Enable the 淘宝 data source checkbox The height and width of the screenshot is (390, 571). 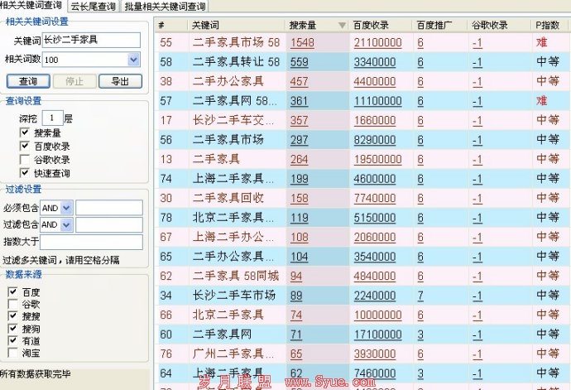[12, 354]
